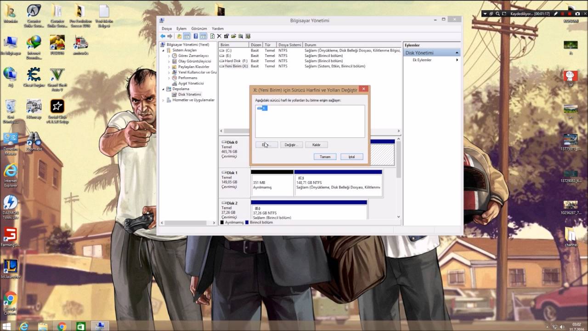Open the Yardım menu
The image size is (588, 331).
[218, 29]
